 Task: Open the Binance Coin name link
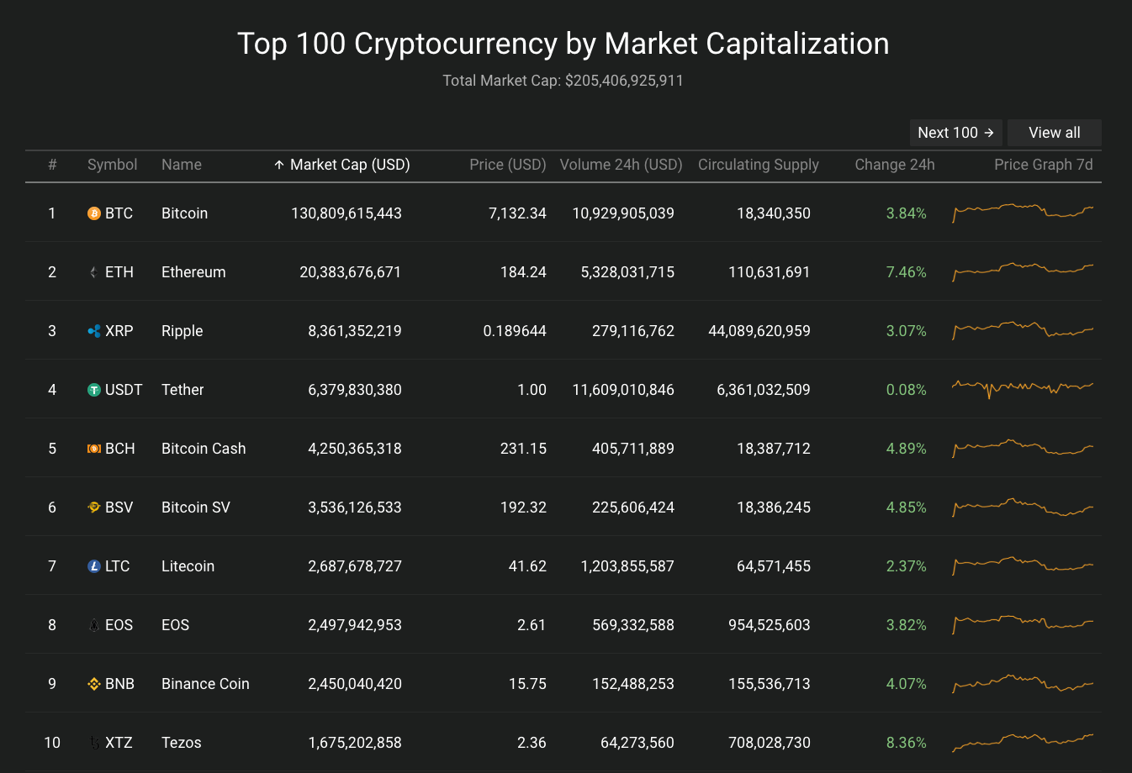pos(205,684)
